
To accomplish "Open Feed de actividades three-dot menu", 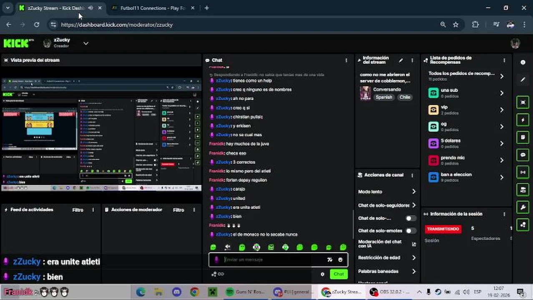I will [x=93, y=210].
